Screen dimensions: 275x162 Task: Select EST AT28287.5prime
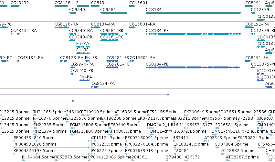[227, 160]
